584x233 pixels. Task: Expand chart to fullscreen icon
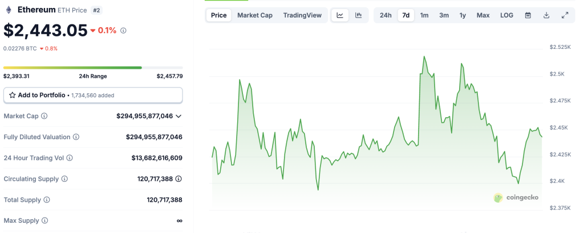click(565, 15)
